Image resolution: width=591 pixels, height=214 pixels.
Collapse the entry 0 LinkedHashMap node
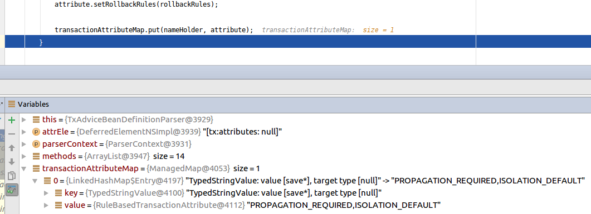coord(36,181)
